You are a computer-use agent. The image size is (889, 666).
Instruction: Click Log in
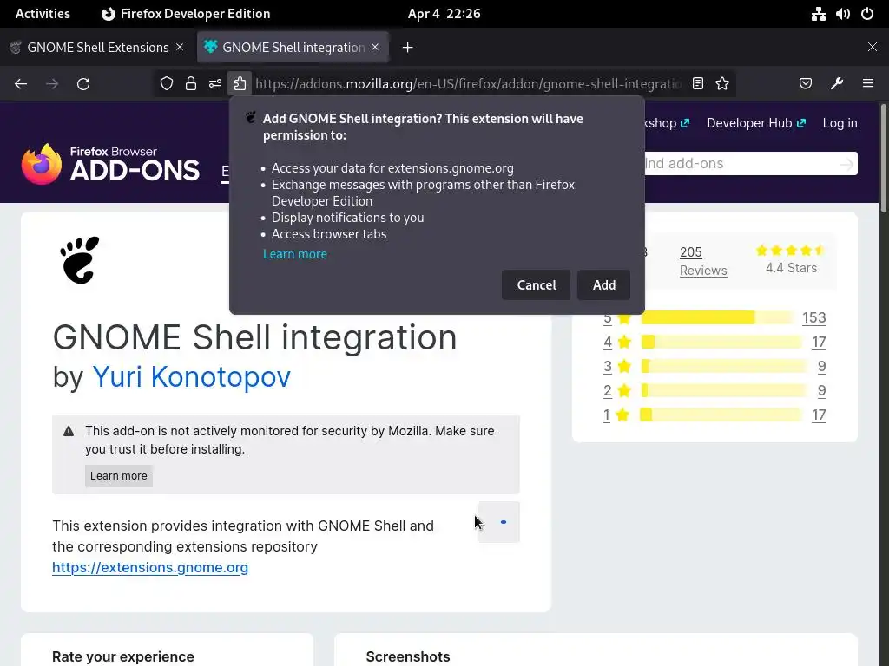[840, 123]
